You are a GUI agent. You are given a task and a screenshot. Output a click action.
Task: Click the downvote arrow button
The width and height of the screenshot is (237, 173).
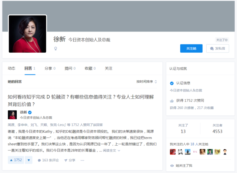click(x=29, y=160)
